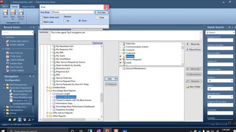Select the Leads item icon

tap(124, 63)
